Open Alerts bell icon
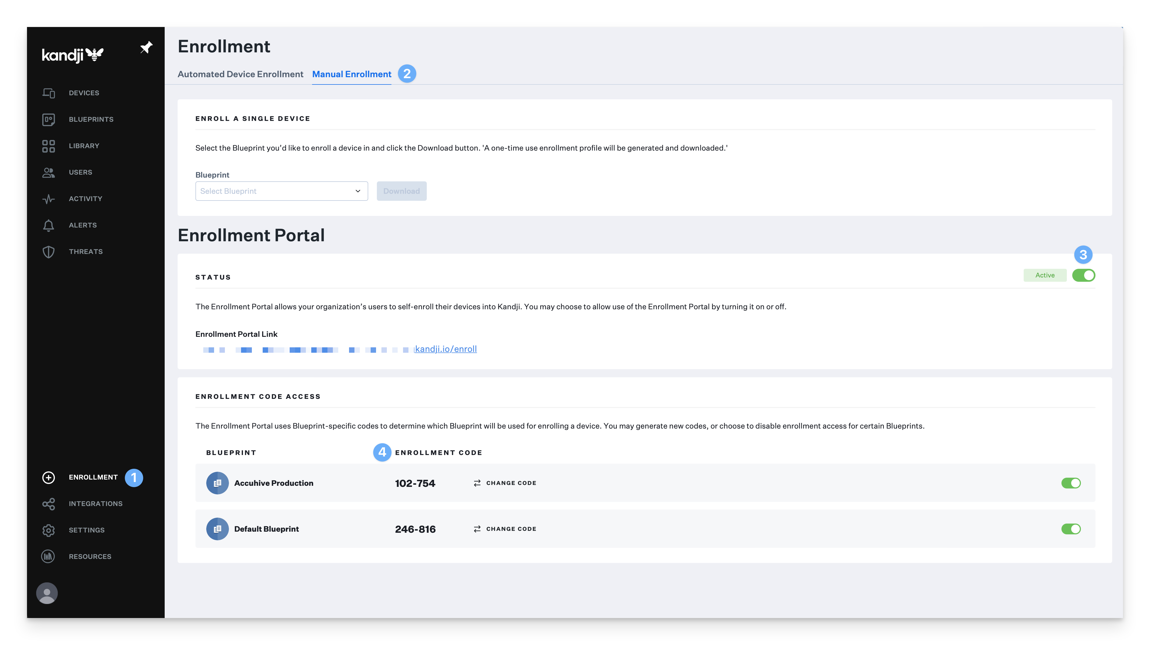The image size is (1150, 645). point(49,225)
